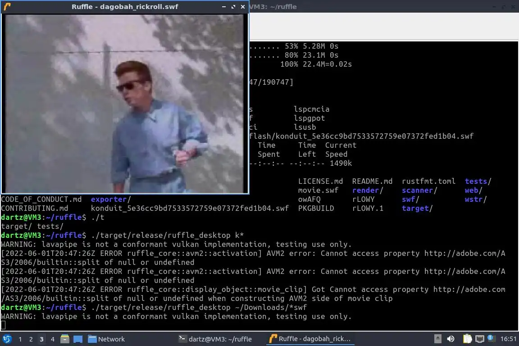Click the 'render/' directory name
Viewport: 519px width, 346px height.
click(x=368, y=191)
